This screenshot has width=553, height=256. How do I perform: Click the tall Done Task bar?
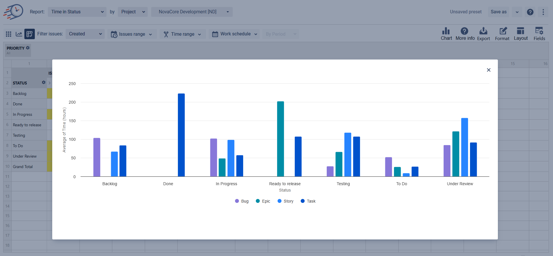181,135
